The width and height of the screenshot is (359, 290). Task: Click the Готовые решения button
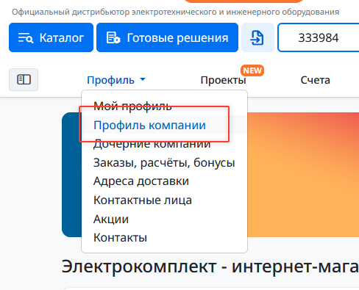coord(167,37)
